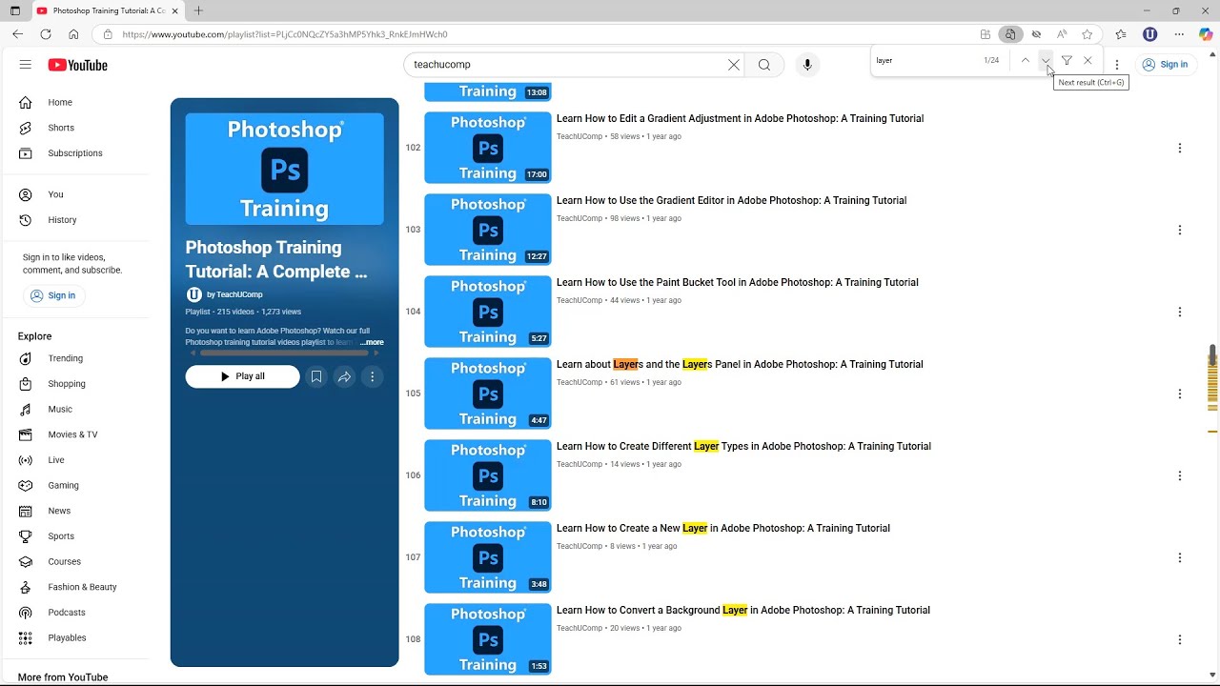Go to the YouTube logo home
The width and height of the screenshot is (1220, 686).
click(x=78, y=65)
